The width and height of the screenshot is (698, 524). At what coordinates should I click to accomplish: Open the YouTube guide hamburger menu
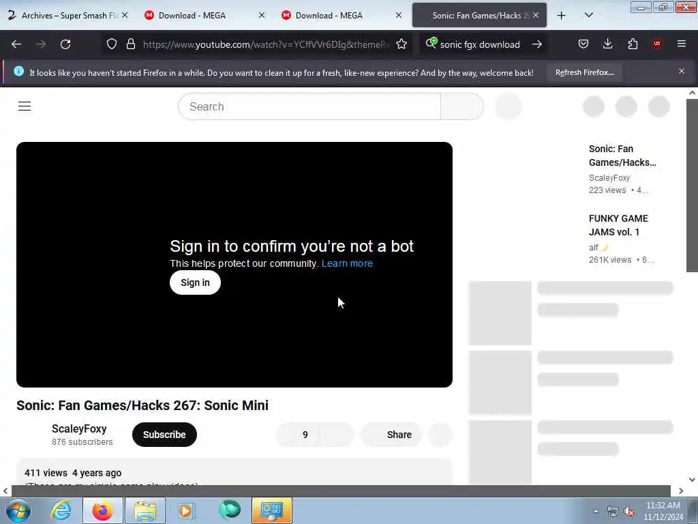coord(25,106)
